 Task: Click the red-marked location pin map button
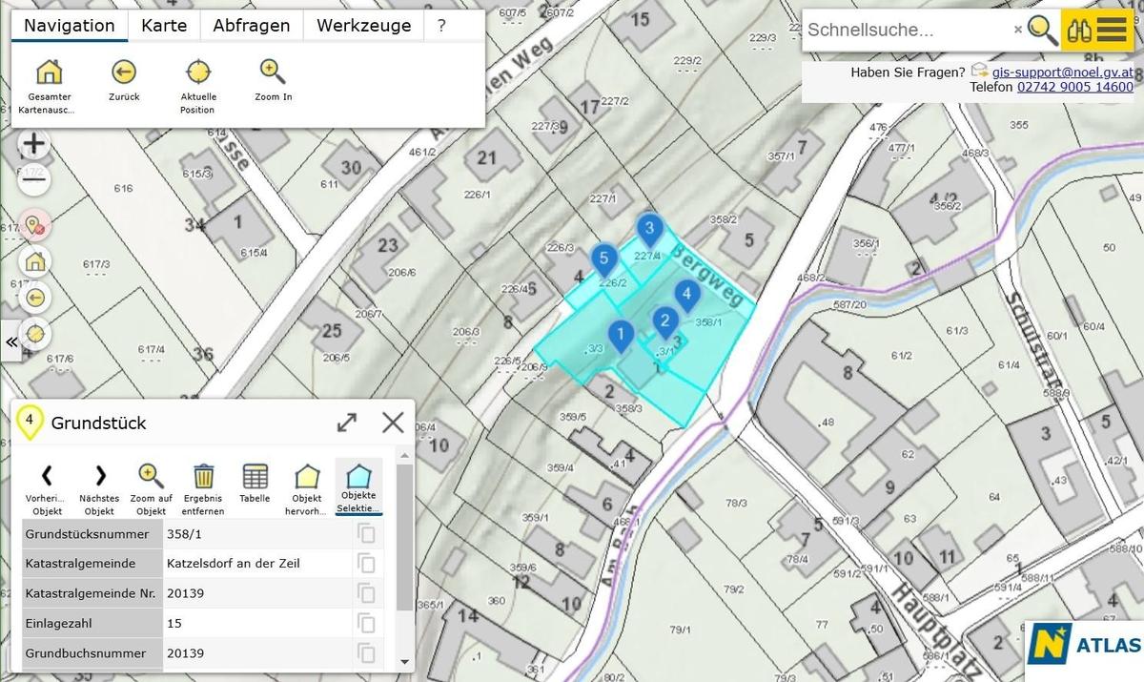click(x=35, y=226)
